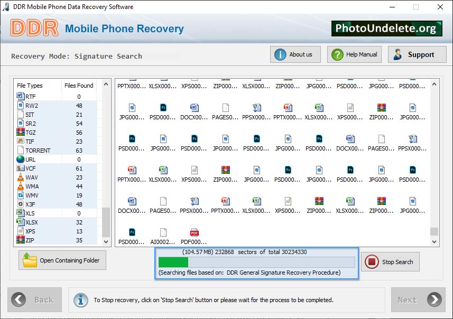Click the Next arrow button

click(x=418, y=299)
